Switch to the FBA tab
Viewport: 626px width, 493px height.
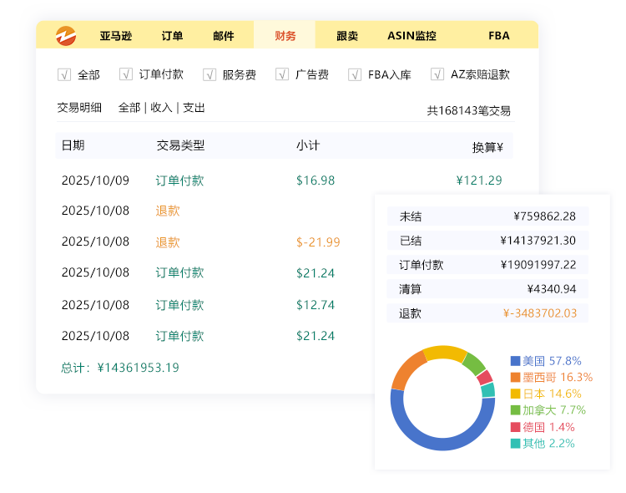click(499, 36)
